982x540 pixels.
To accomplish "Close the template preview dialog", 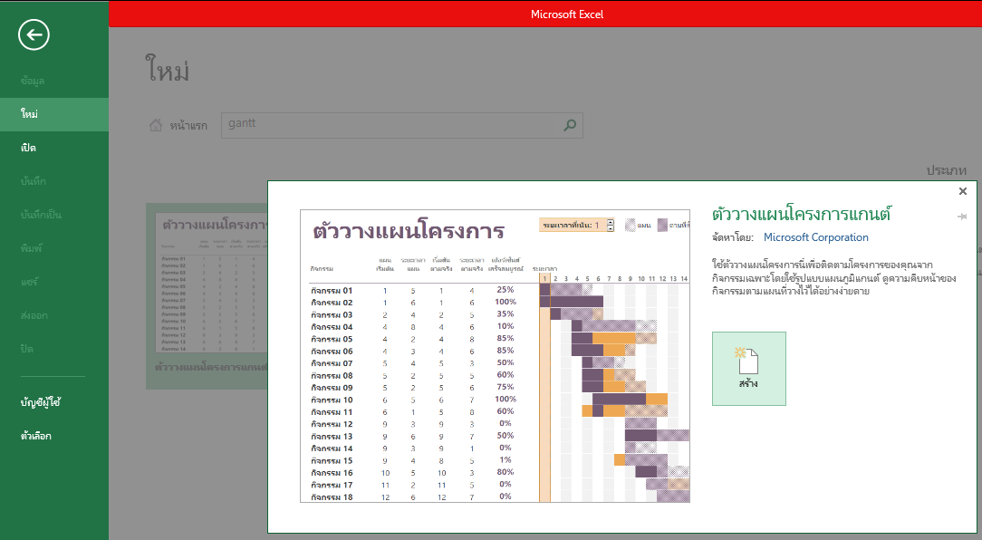I will [963, 191].
